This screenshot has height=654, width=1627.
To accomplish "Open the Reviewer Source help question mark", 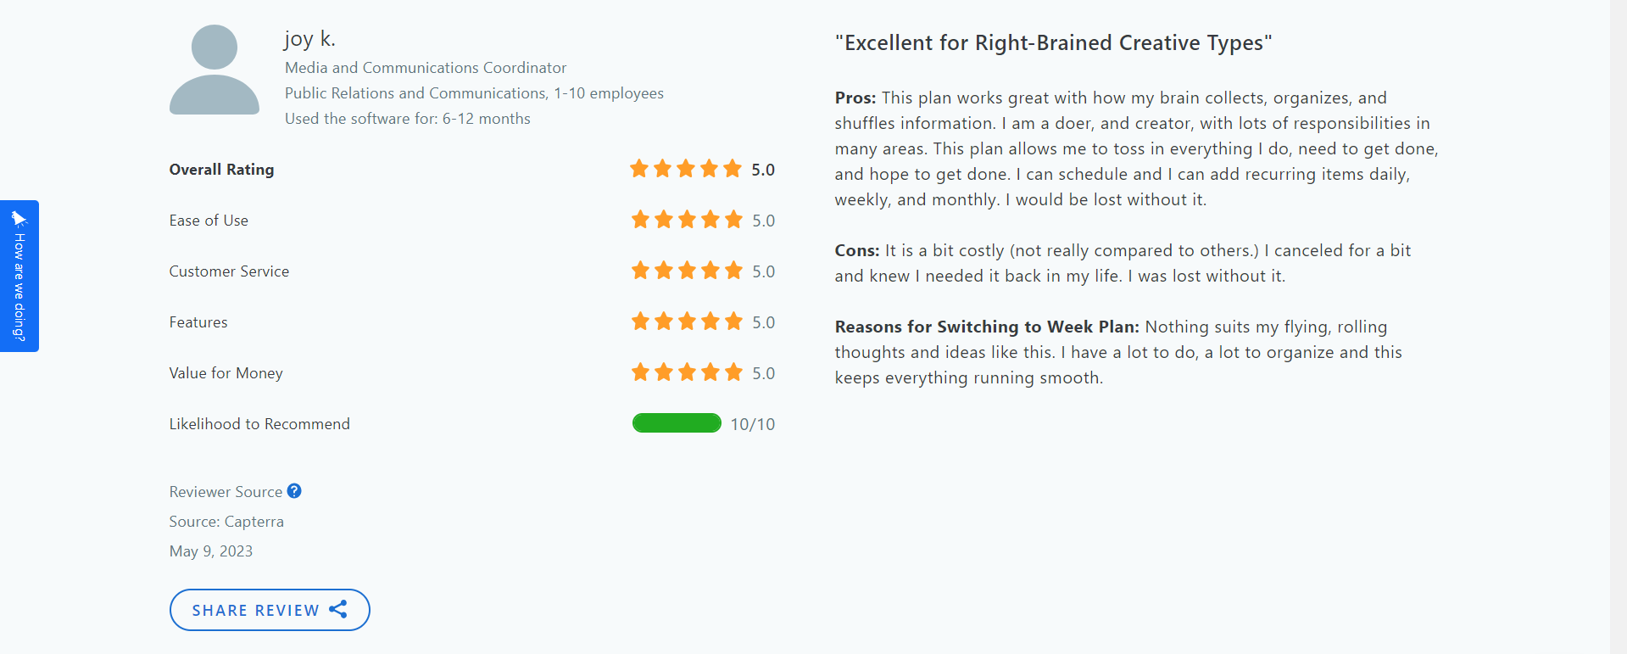I will coord(294,490).
